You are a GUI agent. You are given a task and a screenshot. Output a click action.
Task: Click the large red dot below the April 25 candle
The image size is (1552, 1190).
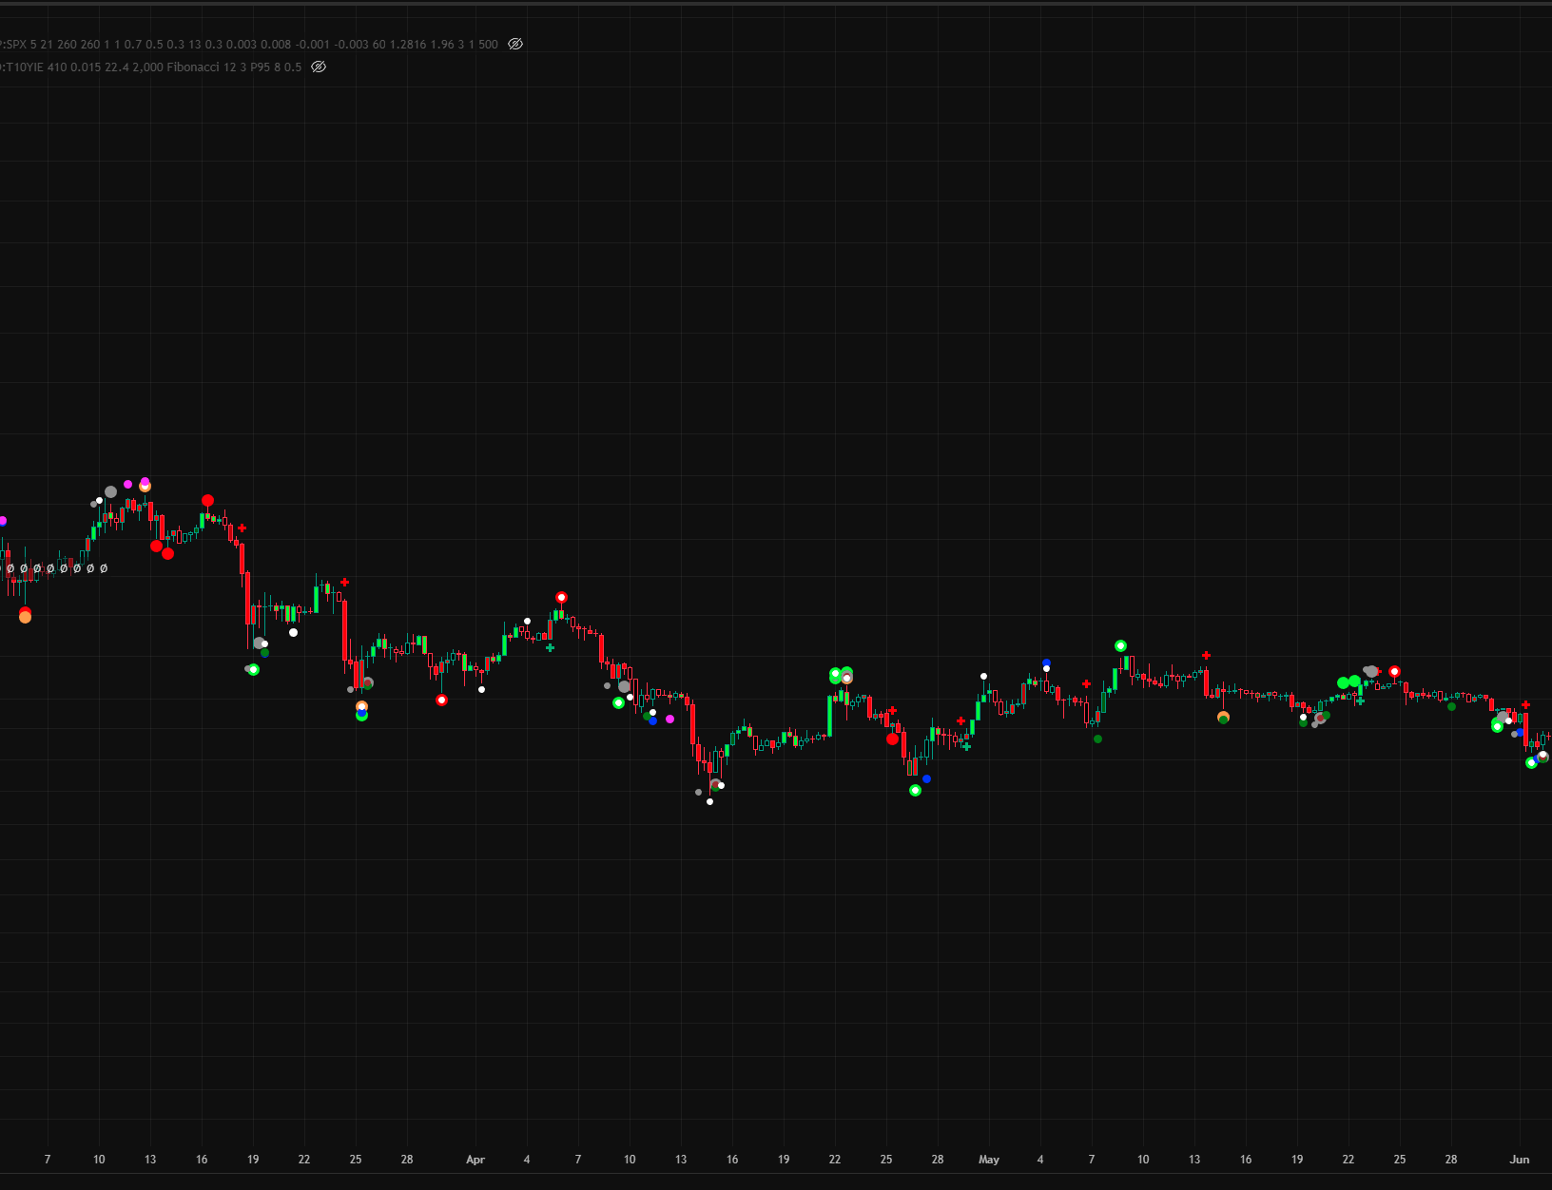pos(892,739)
